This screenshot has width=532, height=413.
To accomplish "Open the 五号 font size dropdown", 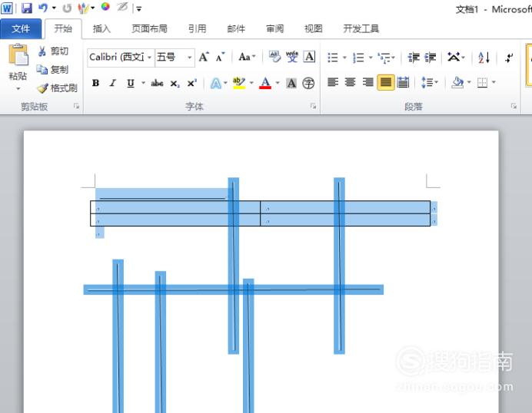I will (190, 58).
